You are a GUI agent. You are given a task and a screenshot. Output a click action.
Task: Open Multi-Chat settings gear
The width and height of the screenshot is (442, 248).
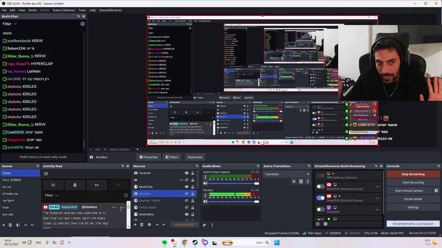83,24
